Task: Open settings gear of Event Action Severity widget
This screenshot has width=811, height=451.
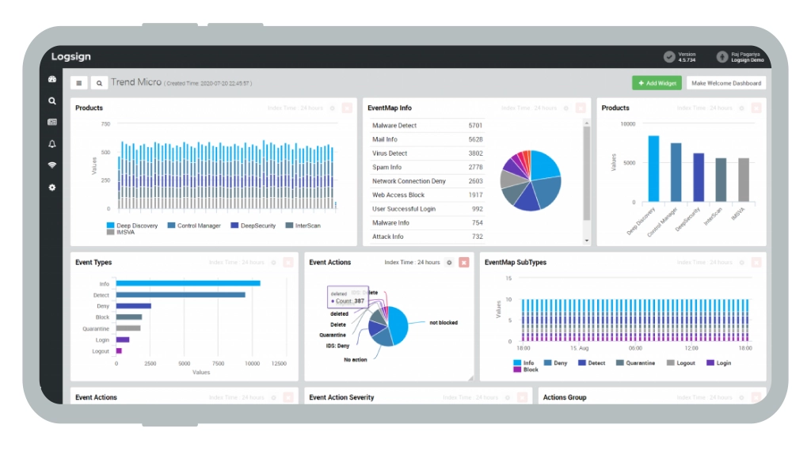Action: (508, 397)
